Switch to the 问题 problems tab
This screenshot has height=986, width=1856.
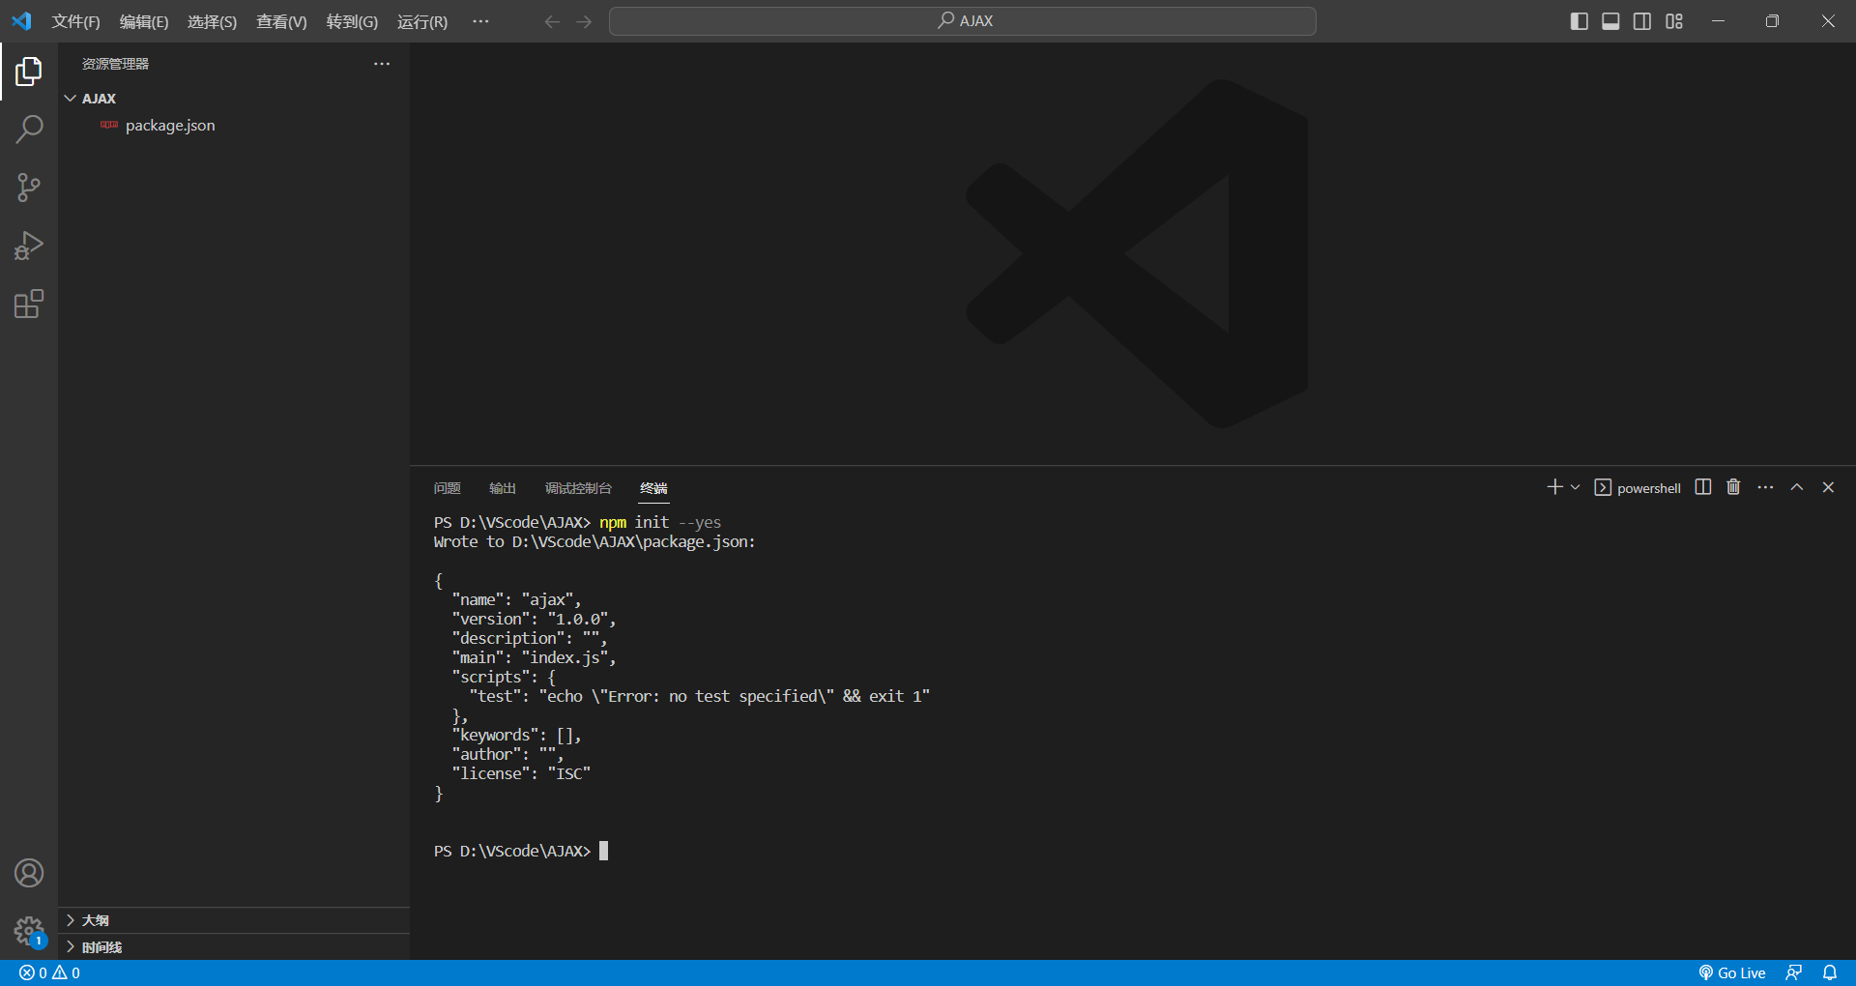tap(448, 488)
